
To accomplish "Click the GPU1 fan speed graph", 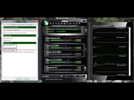I will 111,70.
